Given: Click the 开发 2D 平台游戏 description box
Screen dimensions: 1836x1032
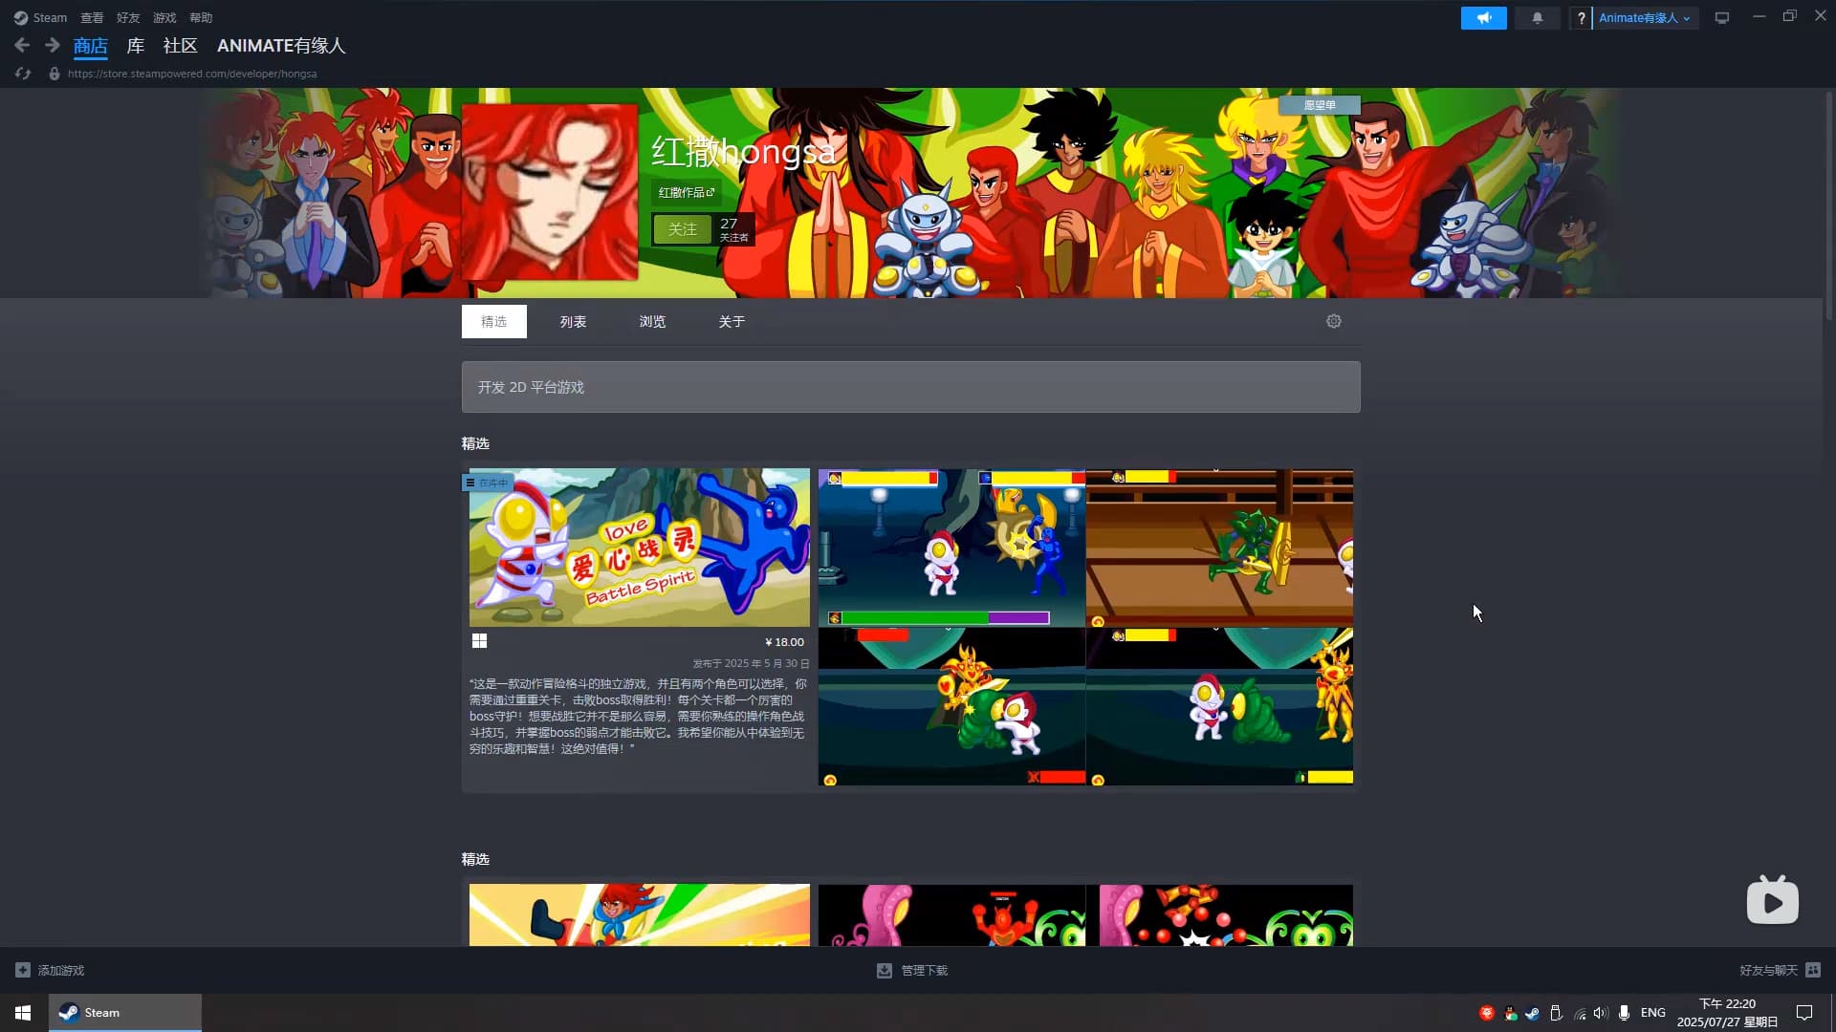Looking at the screenshot, I should (911, 387).
